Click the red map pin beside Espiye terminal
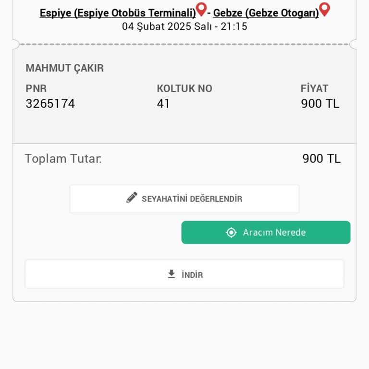Screen dimensions: 369x369 [x=201, y=9]
